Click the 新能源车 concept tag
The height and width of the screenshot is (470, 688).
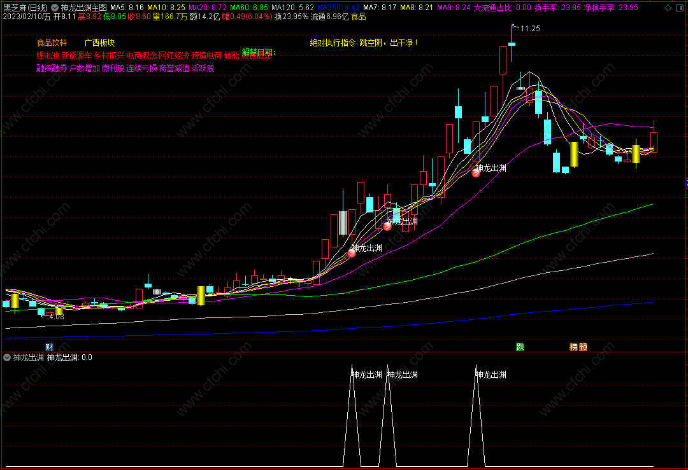[77, 55]
